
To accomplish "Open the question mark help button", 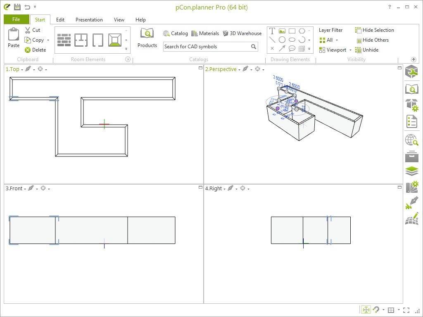I will tap(390, 7).
